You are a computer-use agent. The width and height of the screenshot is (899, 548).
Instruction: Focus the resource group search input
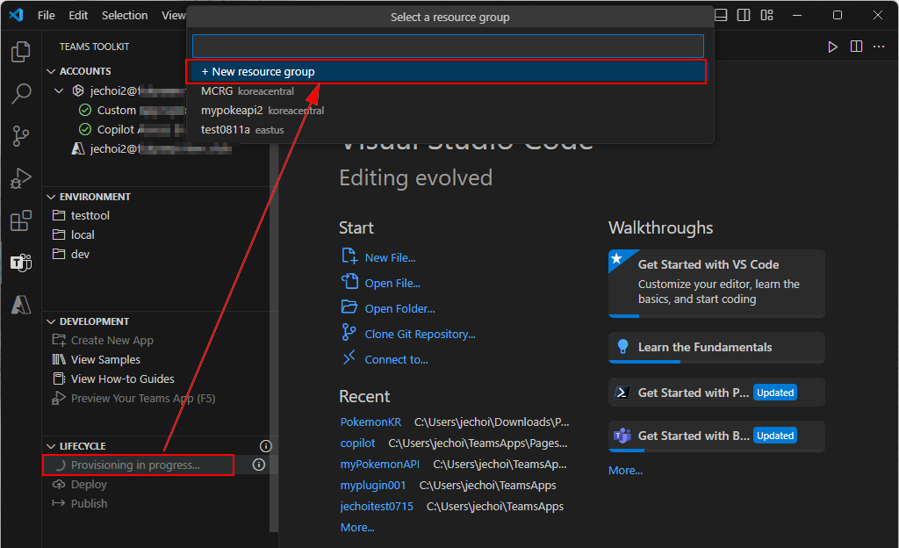pos(448,46)
